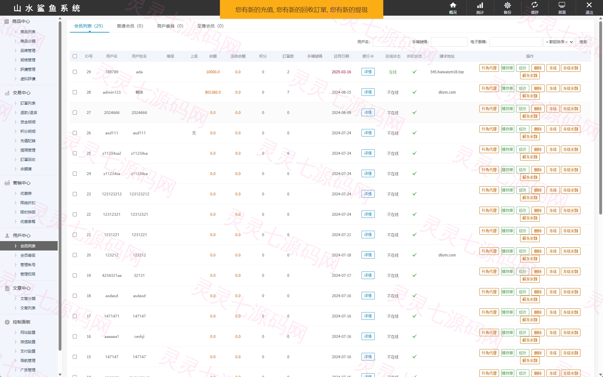
Task: Switch to the 商戶會員 (0) tab
Action: point(170,26)
